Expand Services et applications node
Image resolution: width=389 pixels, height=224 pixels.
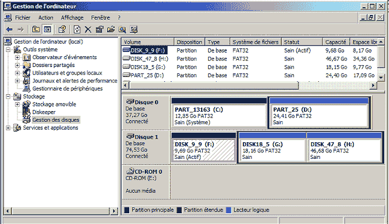pyautogui.click(x=8, y=128)
